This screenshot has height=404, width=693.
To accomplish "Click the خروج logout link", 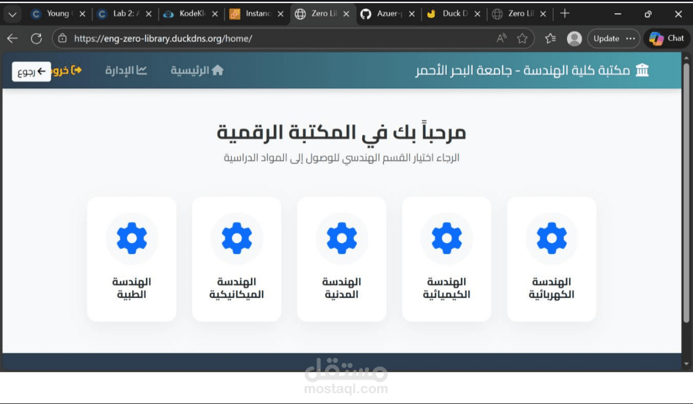I will [67, 70].
